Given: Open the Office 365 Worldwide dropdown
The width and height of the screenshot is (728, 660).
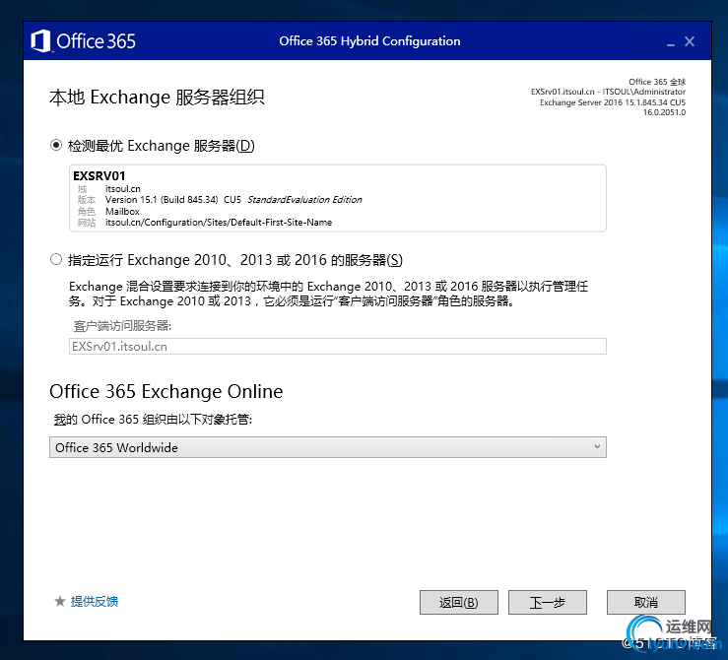Looking at the screenshot, I should click(x=328, y=447).
